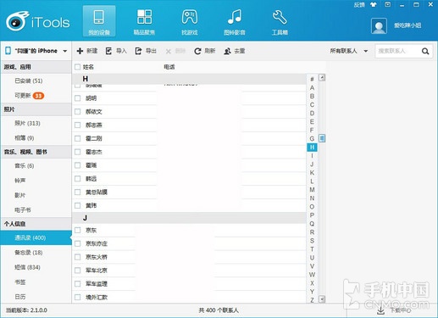Click the 刷新 refresh icon
Viewport: 438px width, 318px height.
197,51
